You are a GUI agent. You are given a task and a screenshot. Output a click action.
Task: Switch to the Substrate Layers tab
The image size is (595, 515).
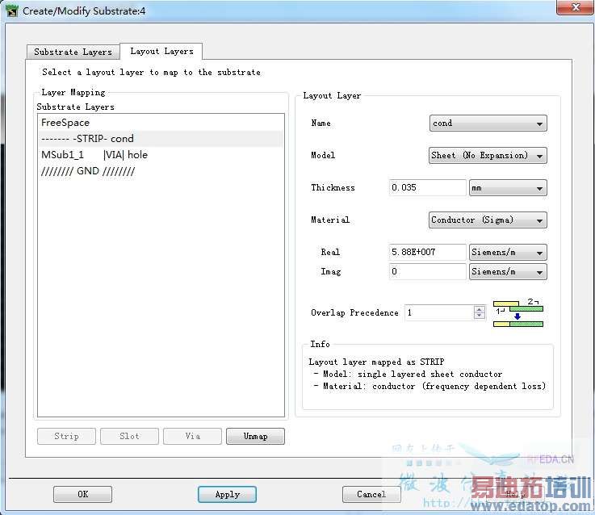tap(73, 52)
